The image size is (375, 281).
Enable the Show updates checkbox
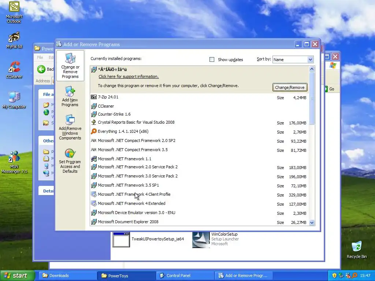coord(212,60)
